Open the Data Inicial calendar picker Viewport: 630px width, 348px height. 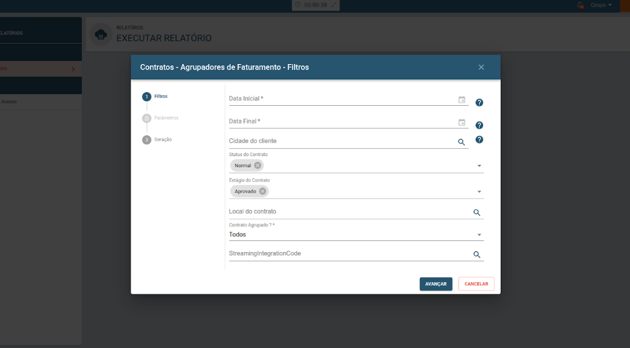461,100
